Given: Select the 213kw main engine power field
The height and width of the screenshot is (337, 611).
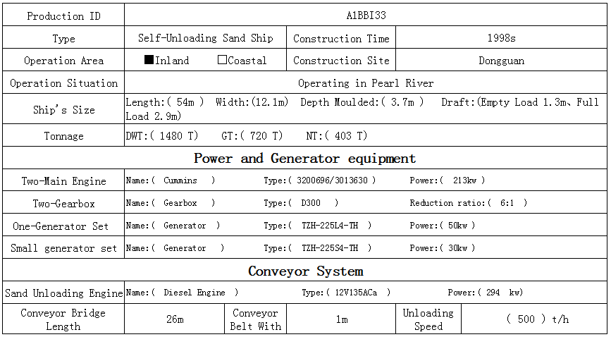Looking at the screenshot, I should pyautogui.click(x=462, y=180).
